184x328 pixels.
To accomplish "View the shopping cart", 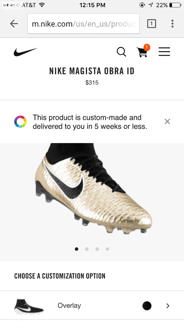I will tap(142, 51).
